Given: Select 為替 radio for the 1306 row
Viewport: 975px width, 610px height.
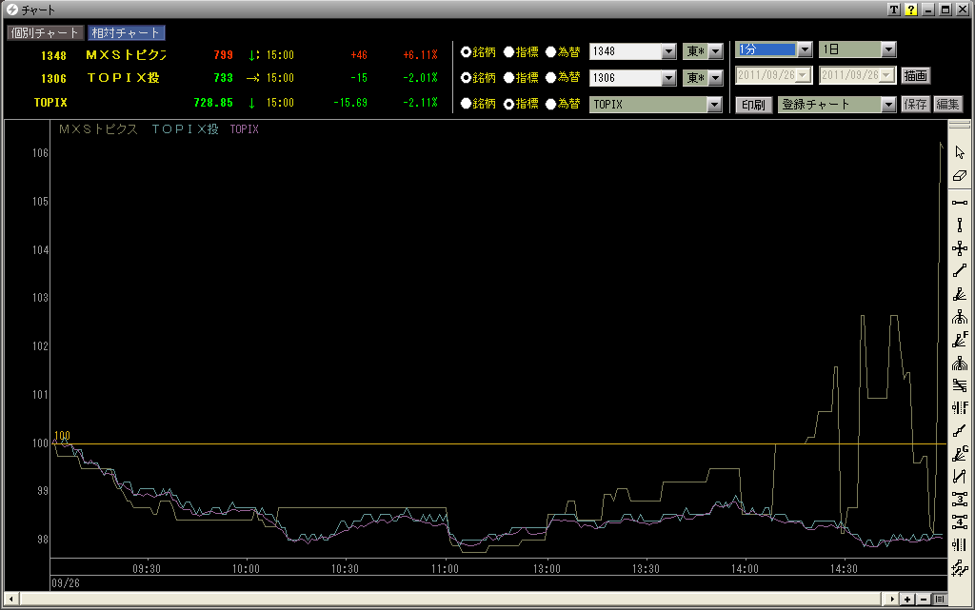Looking at the screenshot, I should point(551,77).
